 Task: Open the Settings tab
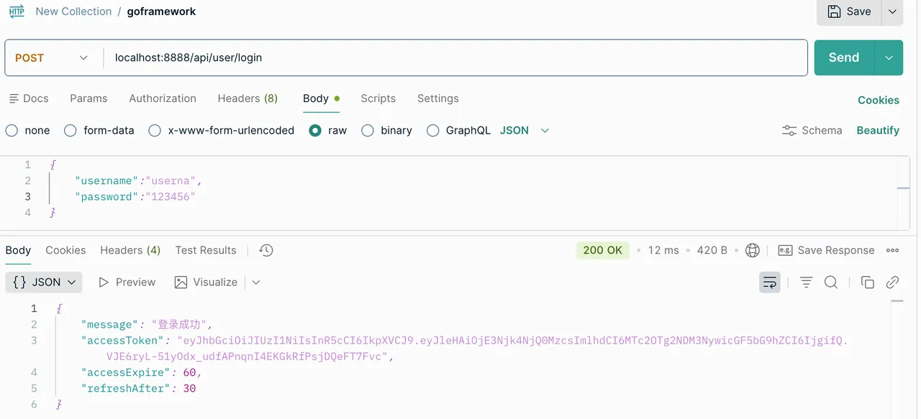[438, 98]
